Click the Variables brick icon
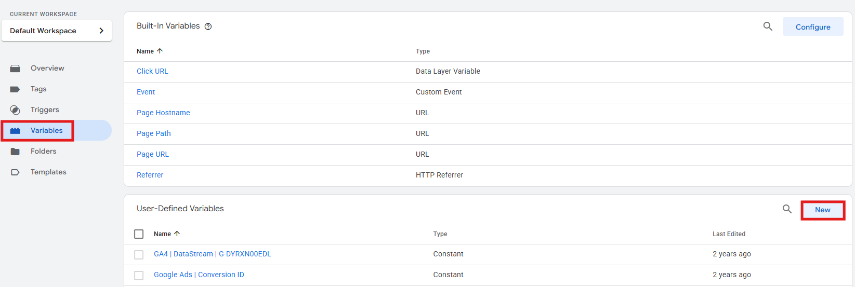Screen dimensions: 855x287 coord(15,131)
